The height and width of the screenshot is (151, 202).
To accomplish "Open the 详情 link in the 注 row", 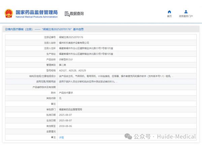I will click(61, 137).
